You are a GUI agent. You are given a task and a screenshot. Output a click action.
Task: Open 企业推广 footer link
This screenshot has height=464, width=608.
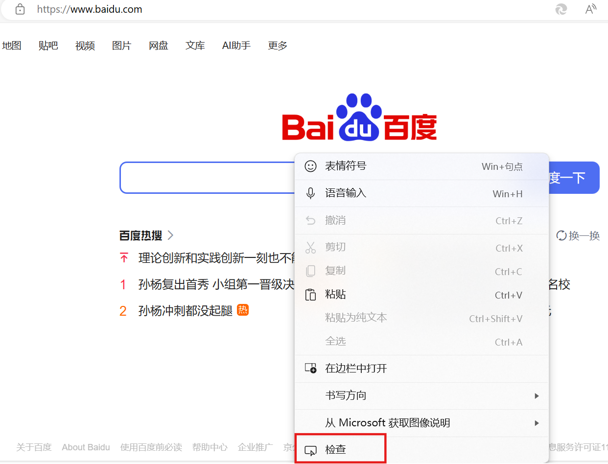click(256, 447)
